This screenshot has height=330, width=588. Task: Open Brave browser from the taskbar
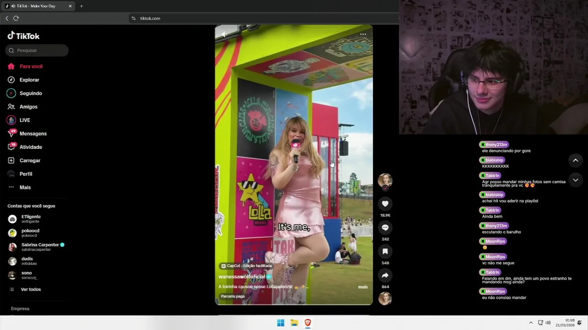coord(308,323)
